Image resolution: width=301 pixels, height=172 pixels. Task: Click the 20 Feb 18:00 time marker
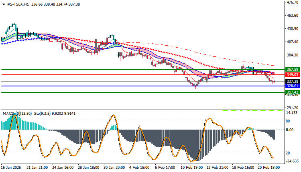click(x=268, y=168)
